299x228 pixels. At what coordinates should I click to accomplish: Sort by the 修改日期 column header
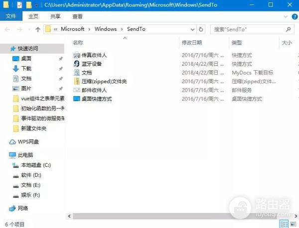(192, 43)
